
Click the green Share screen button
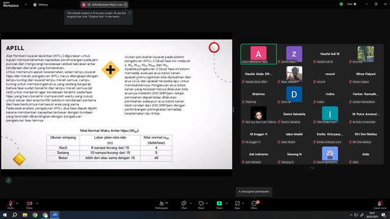219,203
